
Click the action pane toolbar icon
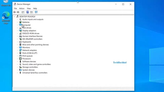click(x=31, y=12)
